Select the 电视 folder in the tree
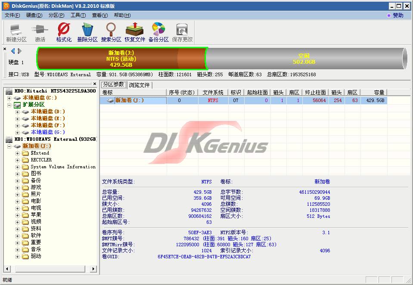The height and width of the screenshot is (285, 413). point(36,208)
